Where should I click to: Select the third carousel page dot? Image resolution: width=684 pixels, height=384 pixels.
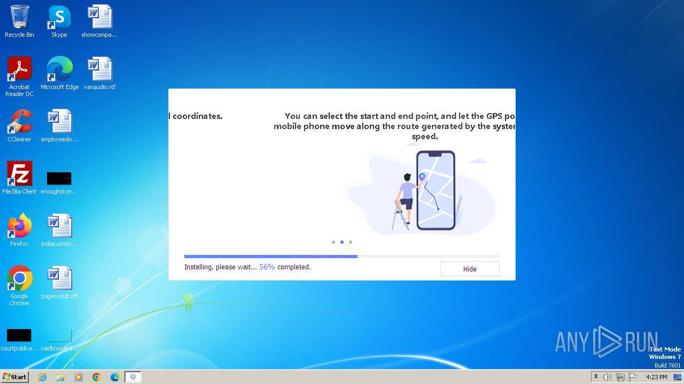[x=351, y=242]
